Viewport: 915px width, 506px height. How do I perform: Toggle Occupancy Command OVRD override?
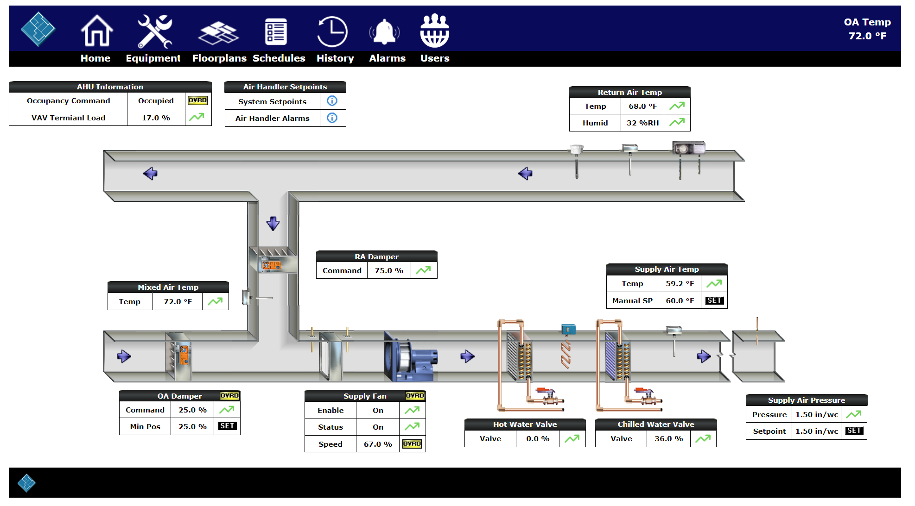pyautogui.click(x=197, y=100)
